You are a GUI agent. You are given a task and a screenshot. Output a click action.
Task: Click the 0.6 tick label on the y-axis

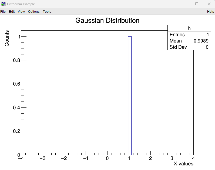pyautogui.click(x=16, y=84)
